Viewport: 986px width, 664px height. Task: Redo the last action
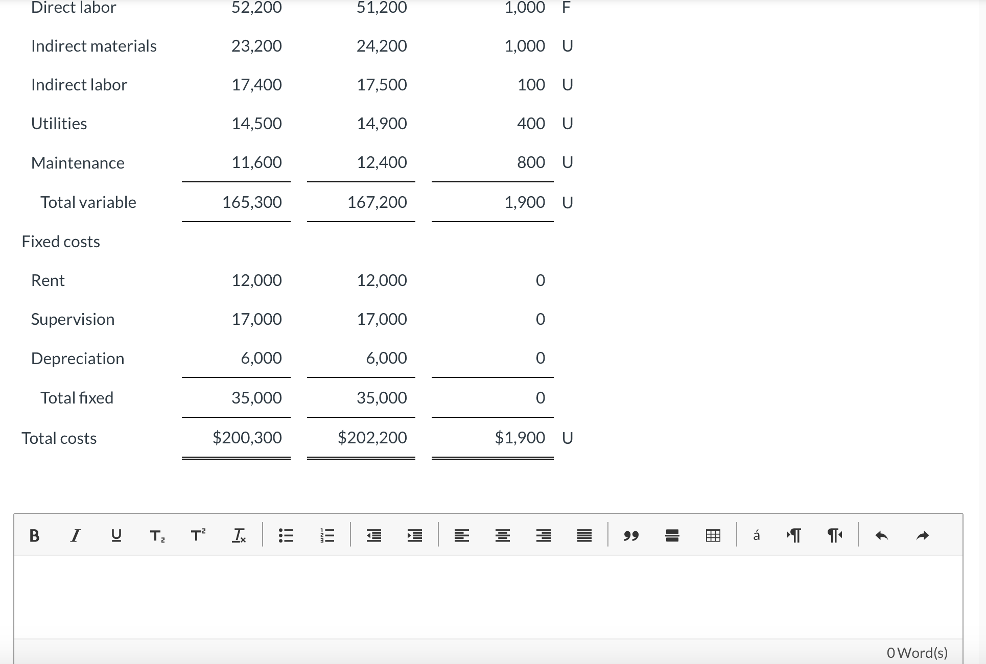[923, 535]
